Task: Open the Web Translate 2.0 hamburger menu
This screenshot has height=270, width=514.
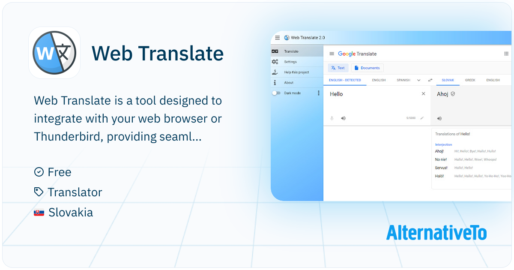Action: click(x=278, y=38)
